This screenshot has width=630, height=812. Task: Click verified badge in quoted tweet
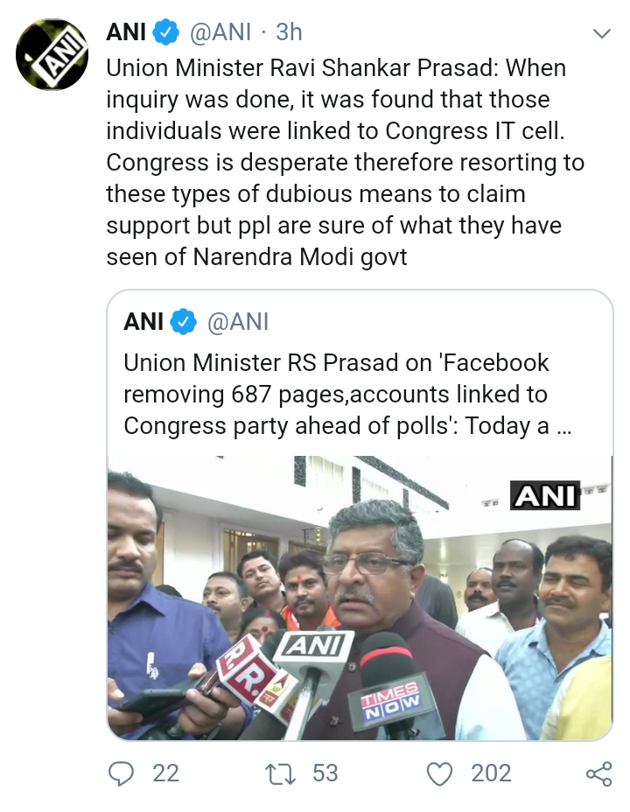(183, 322)
